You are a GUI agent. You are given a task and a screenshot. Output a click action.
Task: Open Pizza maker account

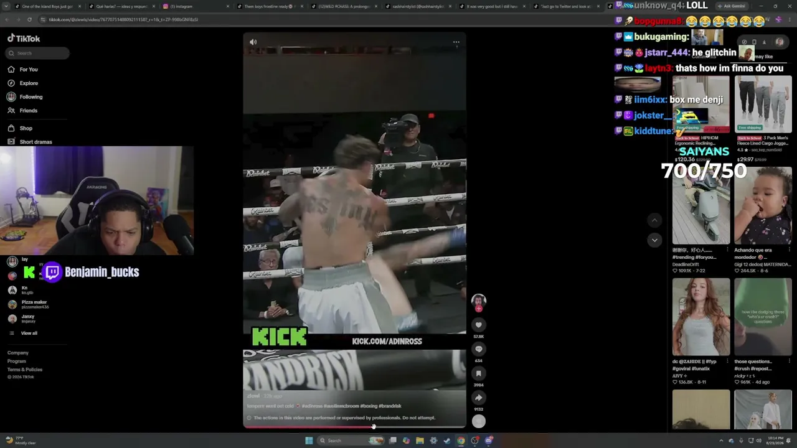point(29,304)
